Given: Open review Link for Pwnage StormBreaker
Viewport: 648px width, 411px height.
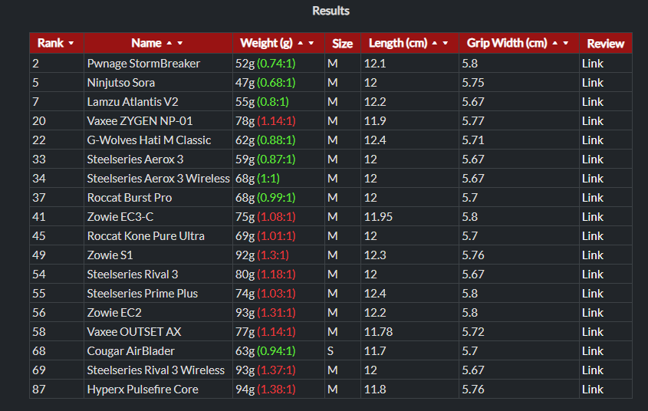Looking at the screenshot, I should click(593, 64).
